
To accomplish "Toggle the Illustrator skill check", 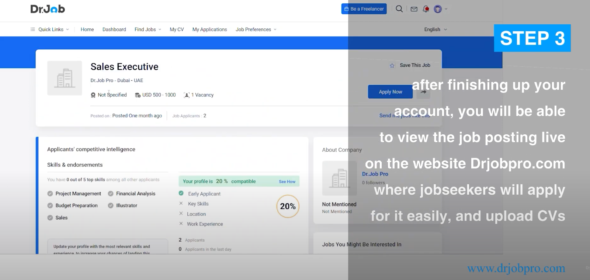I will [111, 206].
